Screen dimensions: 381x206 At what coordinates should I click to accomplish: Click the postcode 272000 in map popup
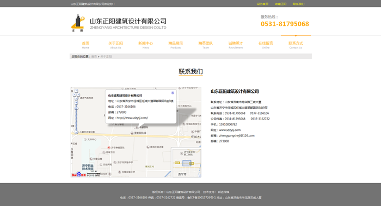(121, 113)
